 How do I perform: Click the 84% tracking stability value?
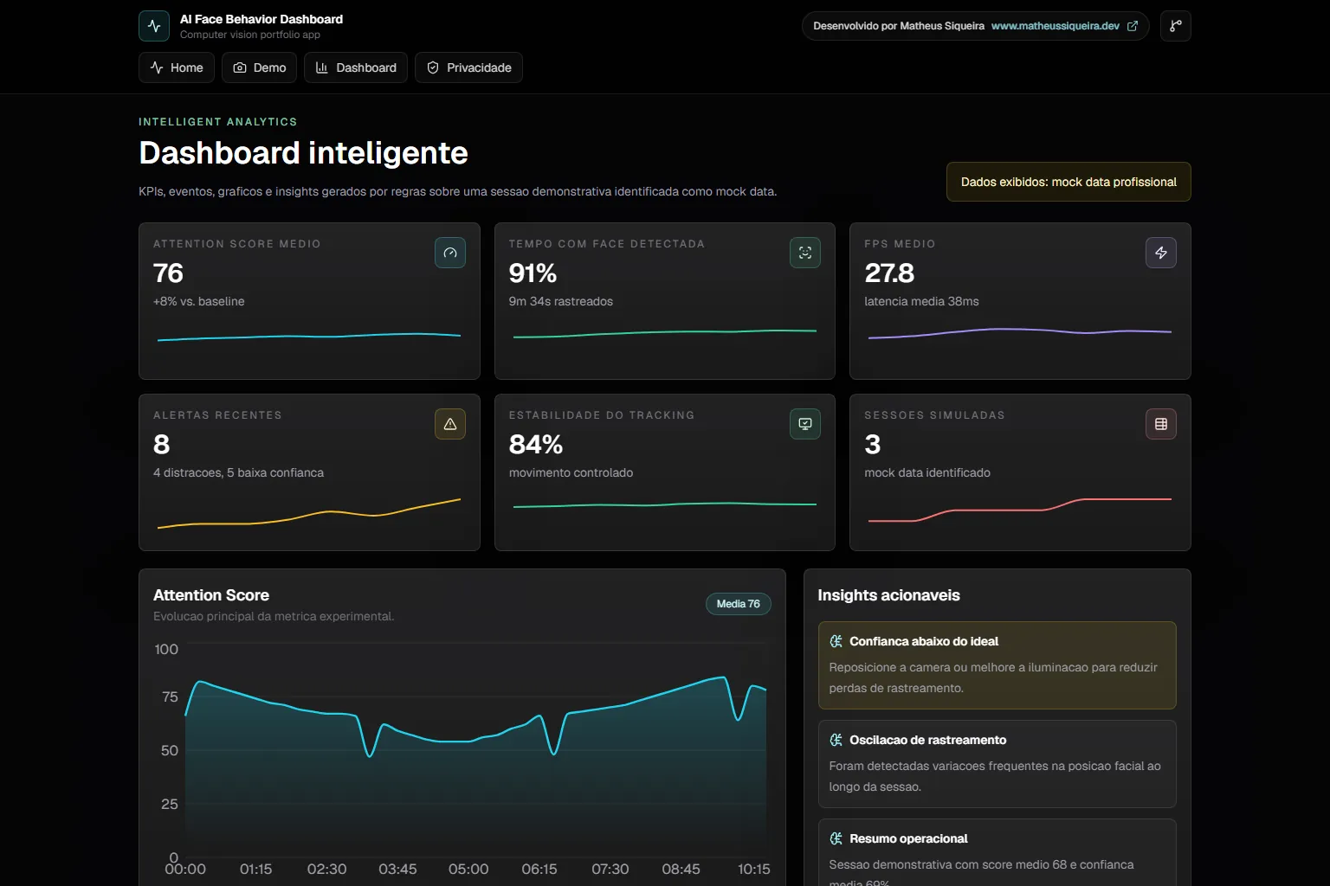(x=536, y=445)
